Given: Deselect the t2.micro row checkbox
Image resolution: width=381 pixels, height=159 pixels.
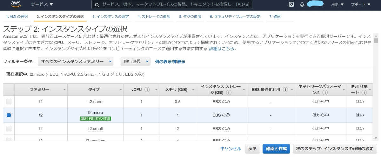Looking at the screenshot, I should coord(9,115).
